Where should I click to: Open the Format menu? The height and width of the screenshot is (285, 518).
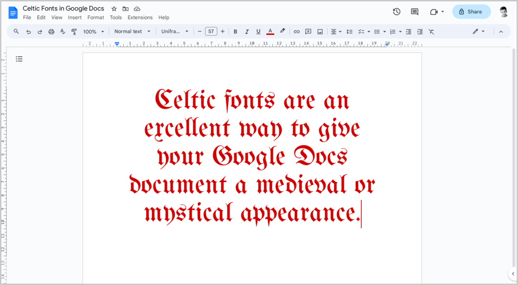click(x=96, y=17)
